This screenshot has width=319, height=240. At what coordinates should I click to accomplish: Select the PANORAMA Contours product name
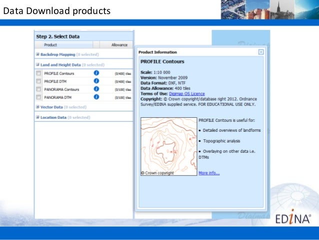61,89
